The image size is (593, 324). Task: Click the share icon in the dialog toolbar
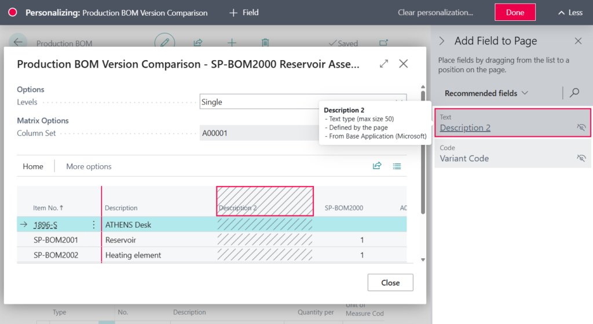coord(377,166)
